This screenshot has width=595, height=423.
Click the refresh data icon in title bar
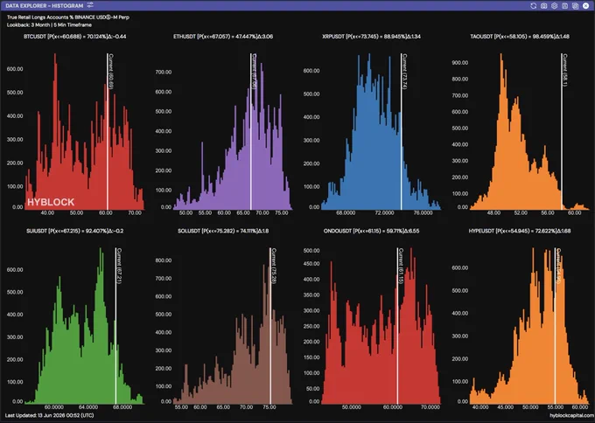[533, 6]
